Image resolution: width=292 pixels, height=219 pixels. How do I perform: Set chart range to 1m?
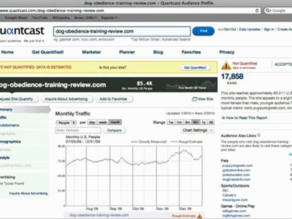[179, 122]
